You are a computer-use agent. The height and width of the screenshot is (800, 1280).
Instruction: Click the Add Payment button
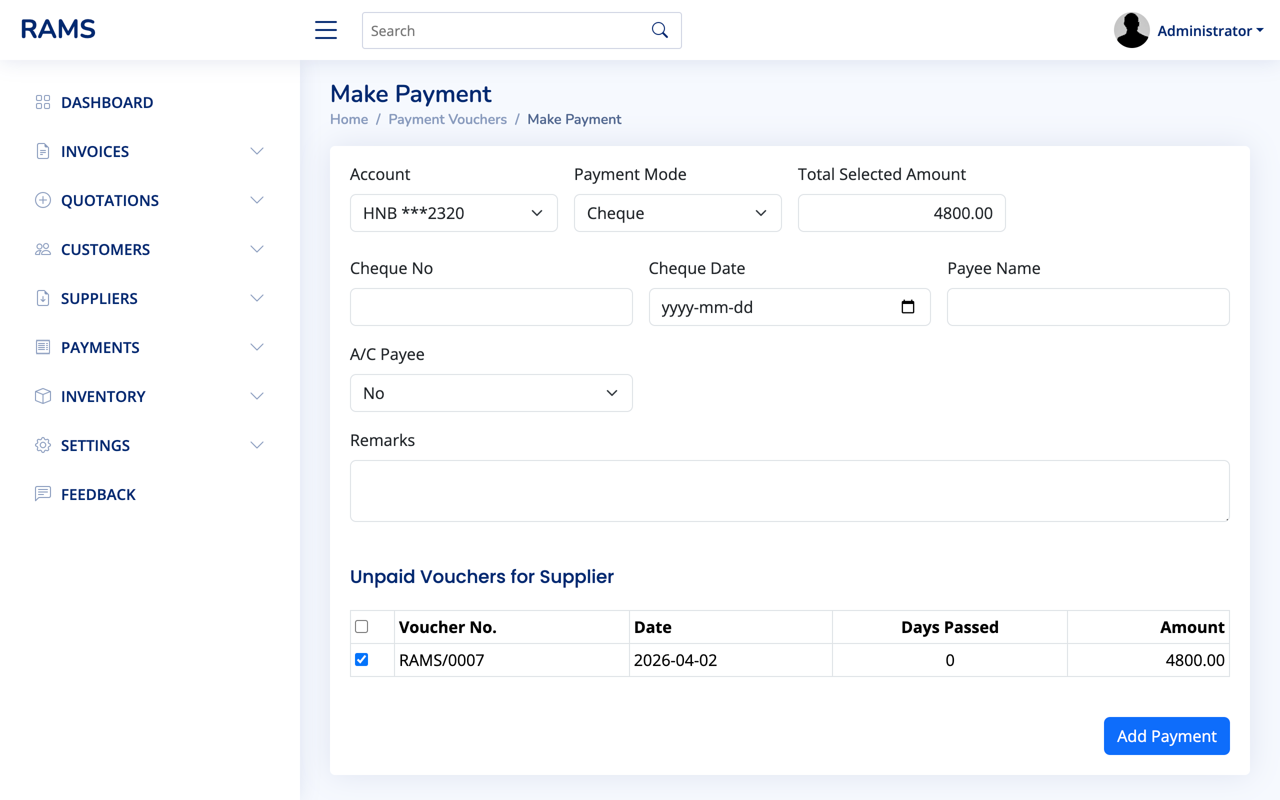click(x=1166, y=736)
